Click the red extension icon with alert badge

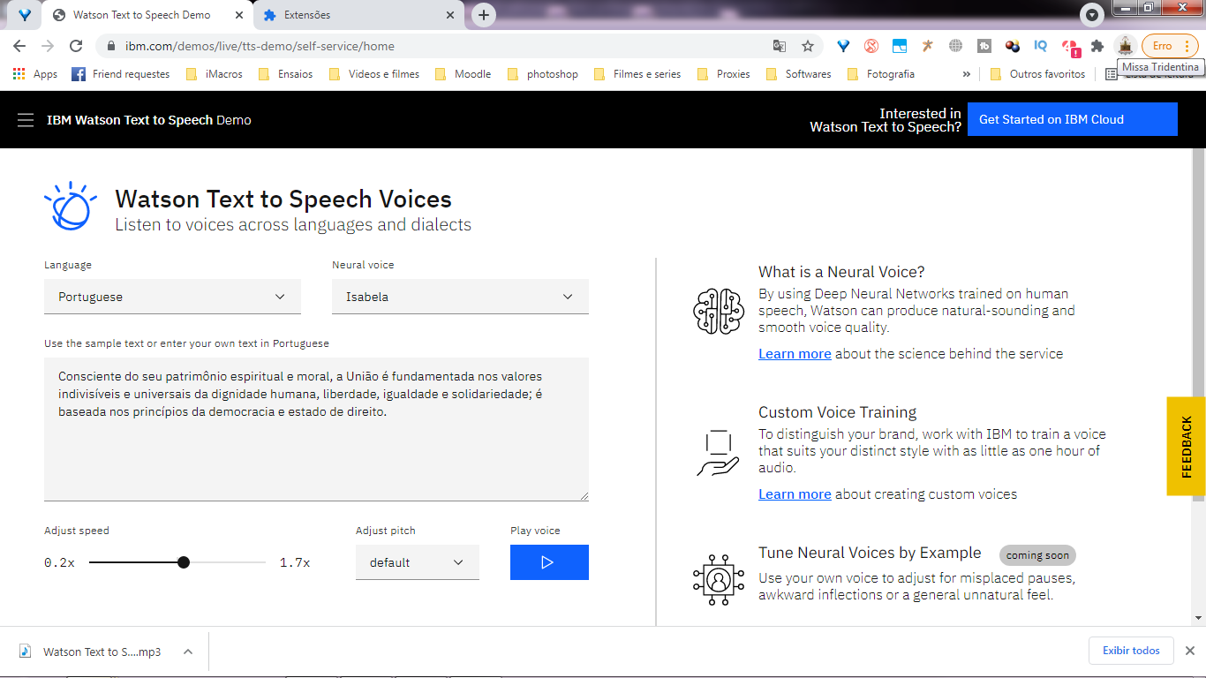click(1069, 46)
